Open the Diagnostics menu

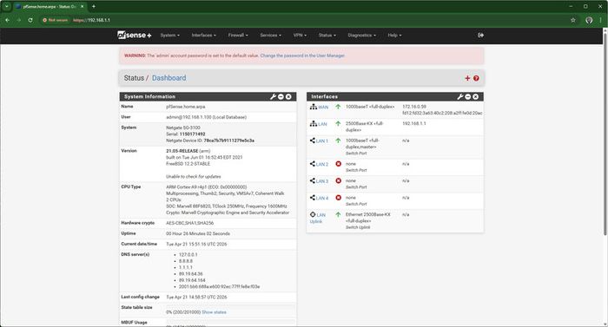pyautogui.click(x=362, y=36)
